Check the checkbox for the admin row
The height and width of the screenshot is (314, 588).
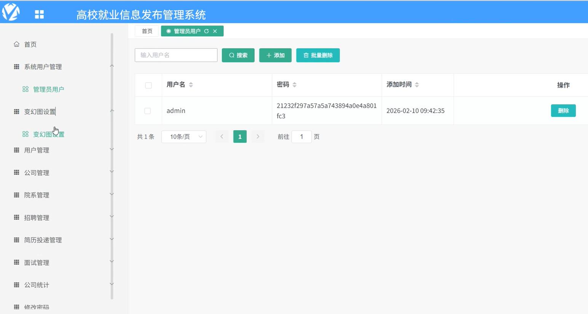(148, 111)
